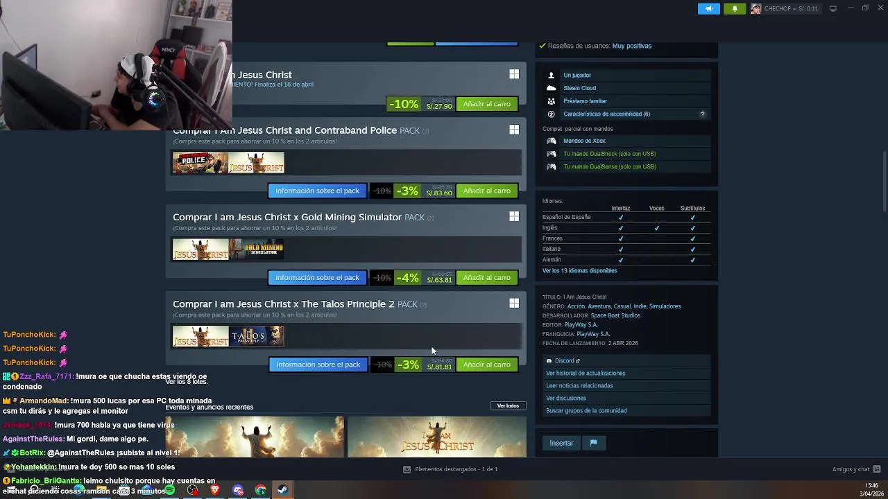
Task: Click the single-player person icon
Action: pyautogui.click(x=551, y=75)
